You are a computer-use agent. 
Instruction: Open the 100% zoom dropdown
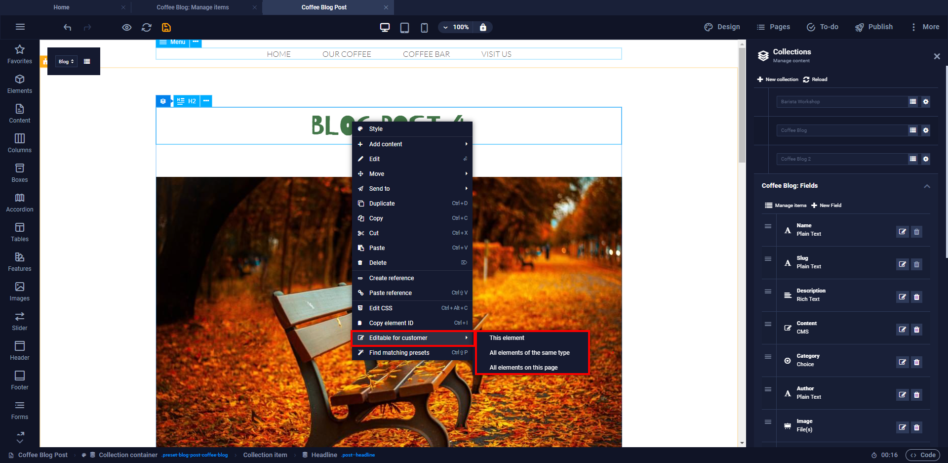[x=456, y=27]
